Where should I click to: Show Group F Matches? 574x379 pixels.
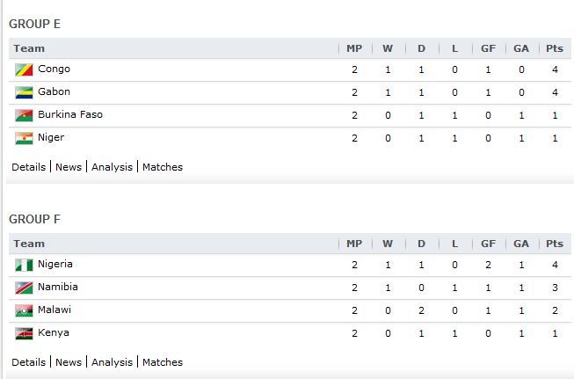[163, 362]
